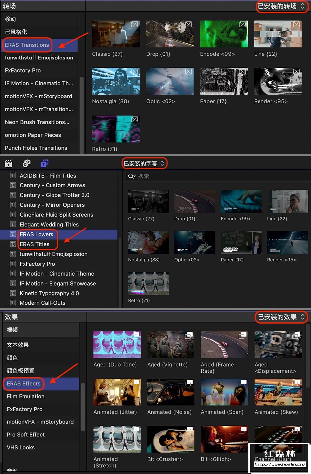The width and height of the screenshot is (311, 474).
Task: Select ERAS Effects category
Action: tap(41, 384)
